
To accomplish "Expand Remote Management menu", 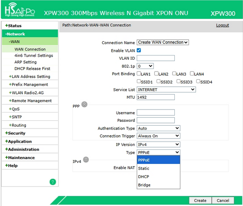I will (30, 101).
